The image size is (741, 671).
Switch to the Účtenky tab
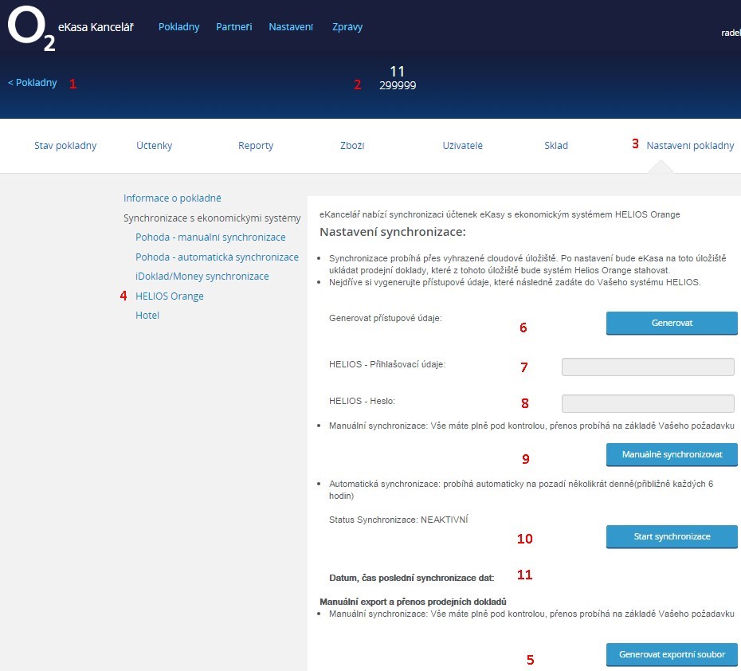(x=154, y=146)
